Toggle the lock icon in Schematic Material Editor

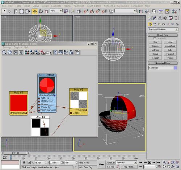pos(71,52)
